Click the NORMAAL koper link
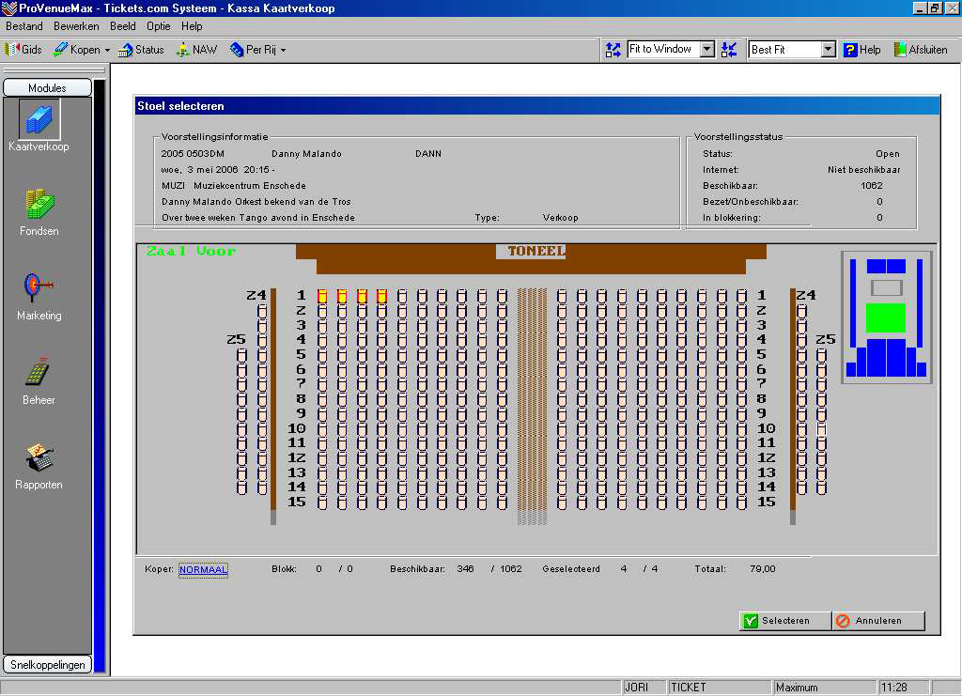962x696 pixels. (203, 570)
